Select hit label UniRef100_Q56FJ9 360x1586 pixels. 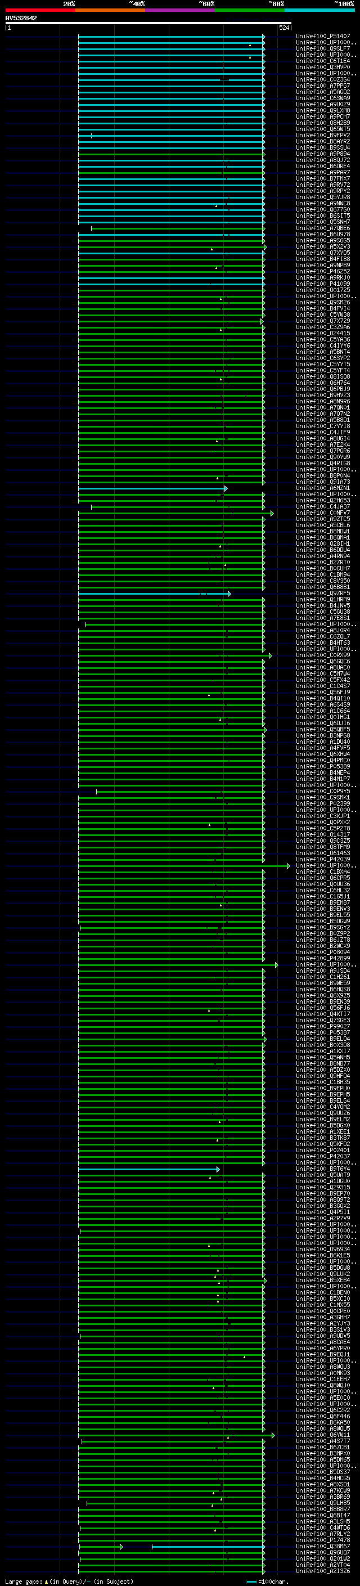pyautogui.click(x=323, y=693)
